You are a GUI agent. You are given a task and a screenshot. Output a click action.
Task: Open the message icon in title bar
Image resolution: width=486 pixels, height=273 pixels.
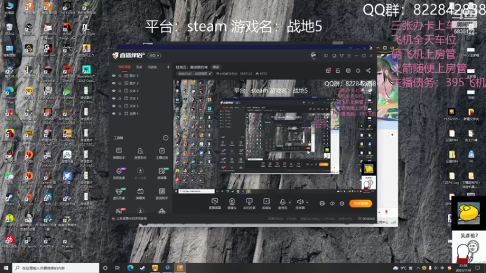click(326, 56)
